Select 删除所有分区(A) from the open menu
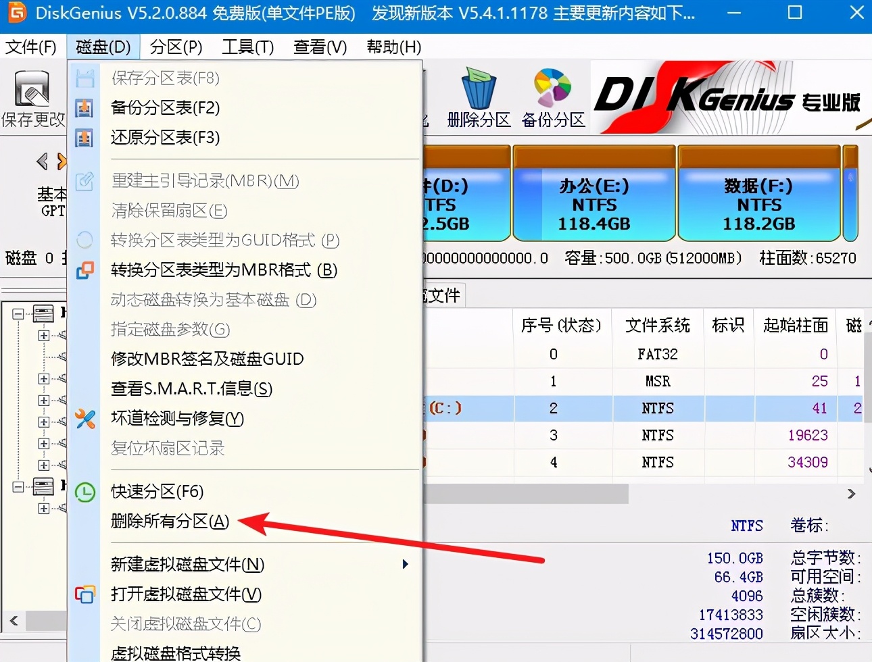Viewport: 872px width, 662px height. point(167,521)
